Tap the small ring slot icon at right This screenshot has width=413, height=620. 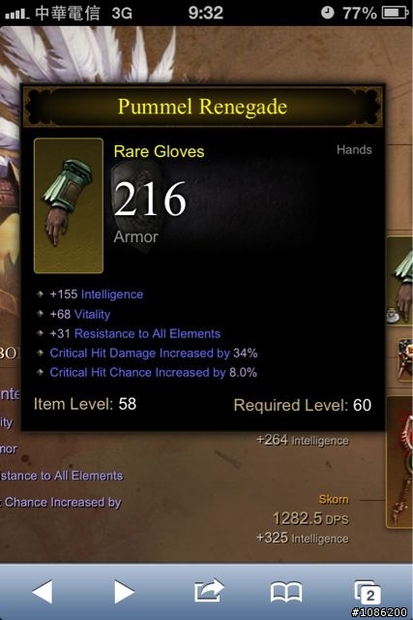pyautogui.click(x=405, y=360)
